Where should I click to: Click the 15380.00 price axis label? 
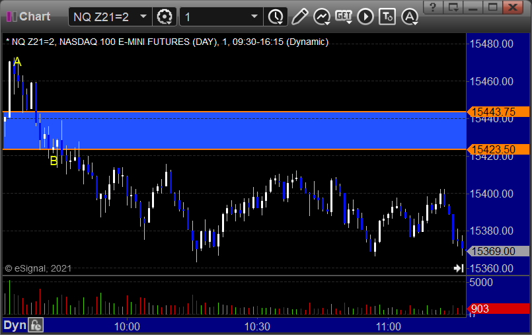491,231
